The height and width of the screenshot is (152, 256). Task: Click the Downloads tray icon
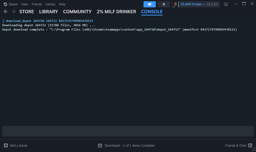[100, 145]
